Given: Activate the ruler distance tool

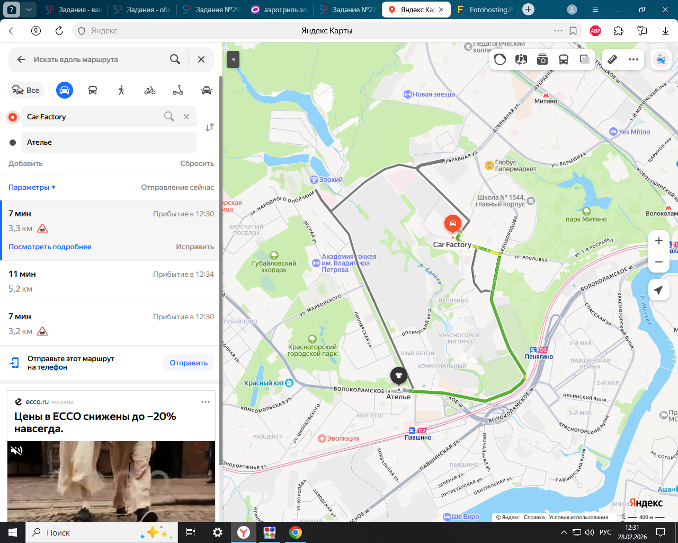Looking at the screenshot, I should (x=612, y=59).
